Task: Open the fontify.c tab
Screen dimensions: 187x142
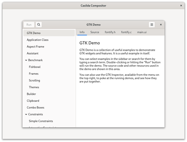Action: [x=126, y=32]
